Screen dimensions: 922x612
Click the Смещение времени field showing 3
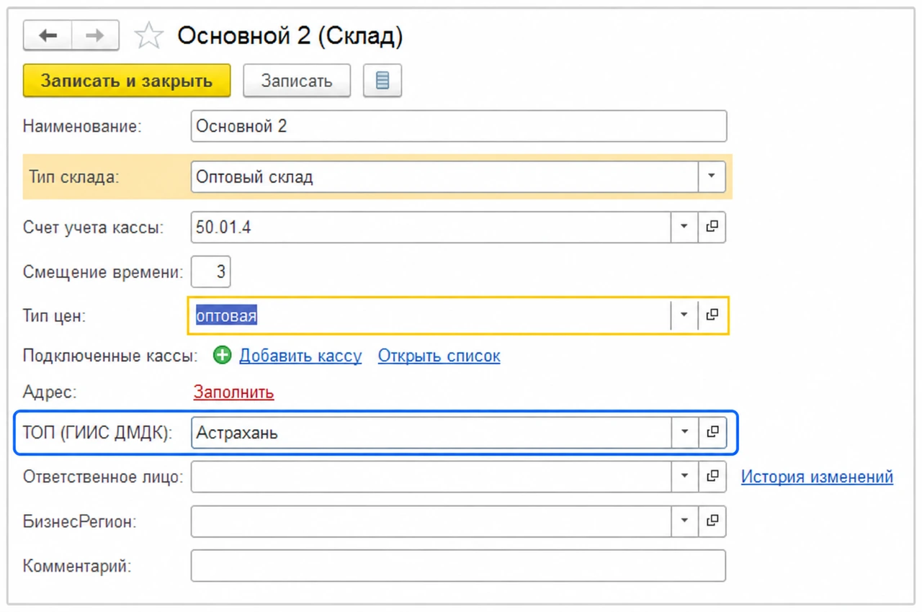click(x=210, y=271)
